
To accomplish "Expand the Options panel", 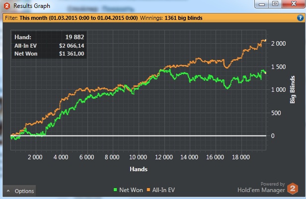I will click(x=19, y=191).
